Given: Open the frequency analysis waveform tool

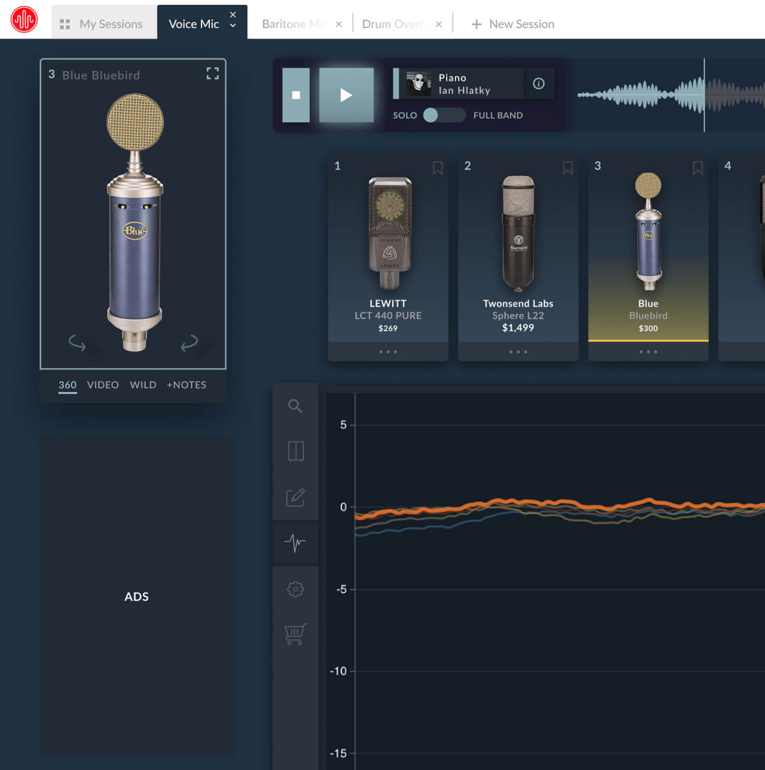Looking at the screenshot, I should click(x=295, y=543).
